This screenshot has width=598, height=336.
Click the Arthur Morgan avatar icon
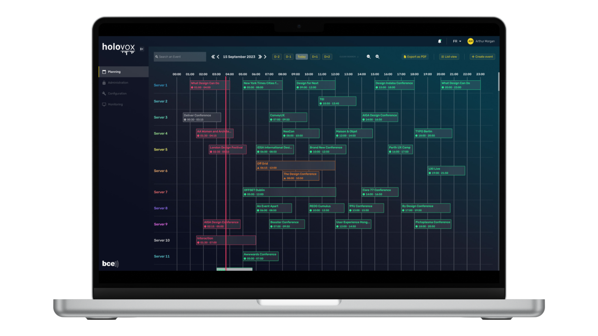[470, 41]
